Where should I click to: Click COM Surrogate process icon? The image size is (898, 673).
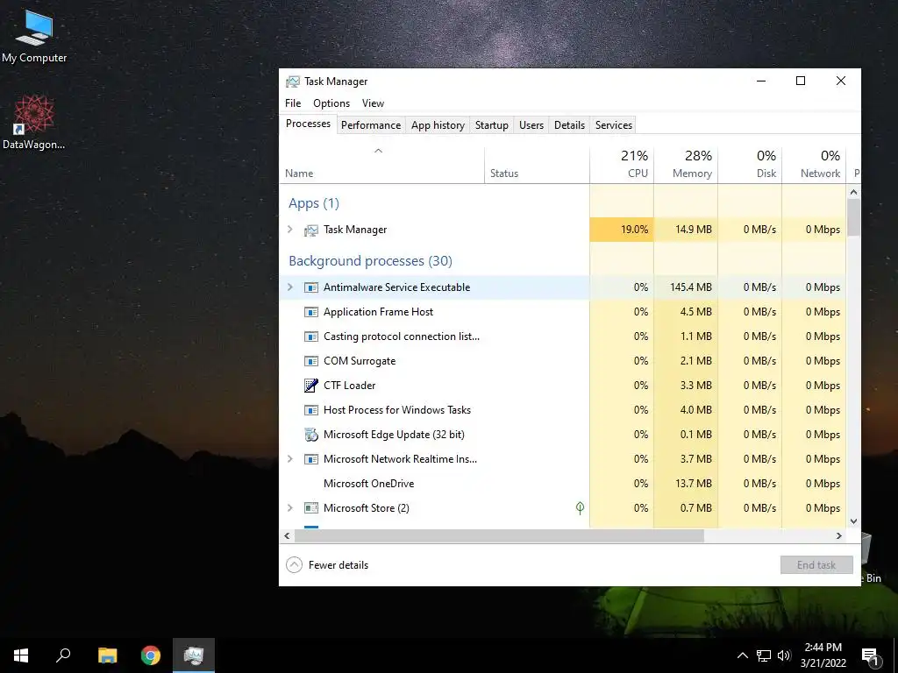[311, 361]
